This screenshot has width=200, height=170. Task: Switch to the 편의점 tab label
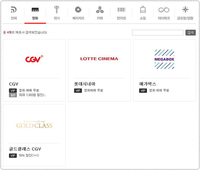[121, 18]
